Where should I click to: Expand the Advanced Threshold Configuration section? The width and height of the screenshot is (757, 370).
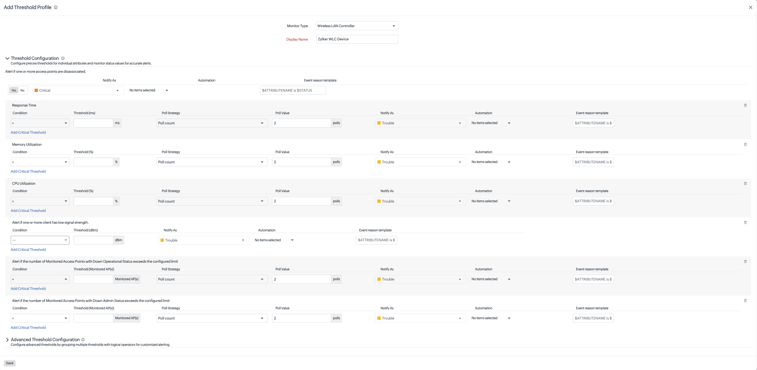7,340
